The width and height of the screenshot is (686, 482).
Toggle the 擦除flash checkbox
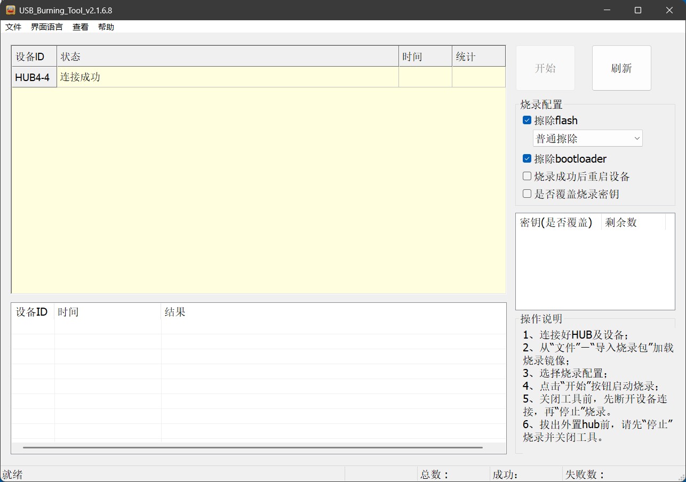point(527,120)
